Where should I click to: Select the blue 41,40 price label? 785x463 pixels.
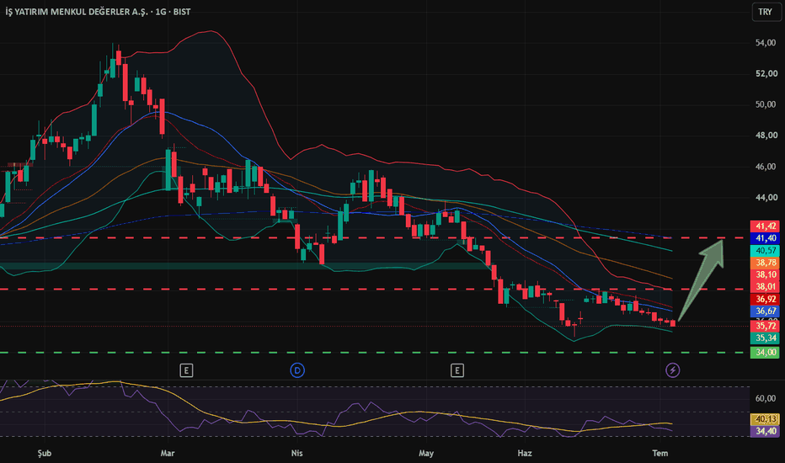(765, 238)
